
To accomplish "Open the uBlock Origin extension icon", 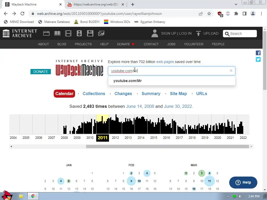I will (x=220, y=14).
